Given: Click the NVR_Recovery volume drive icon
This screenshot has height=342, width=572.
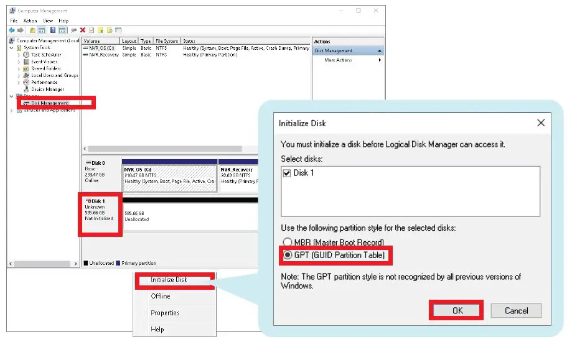Looking at the screenshot, I should pyautogui.click(x=85, y=55).
